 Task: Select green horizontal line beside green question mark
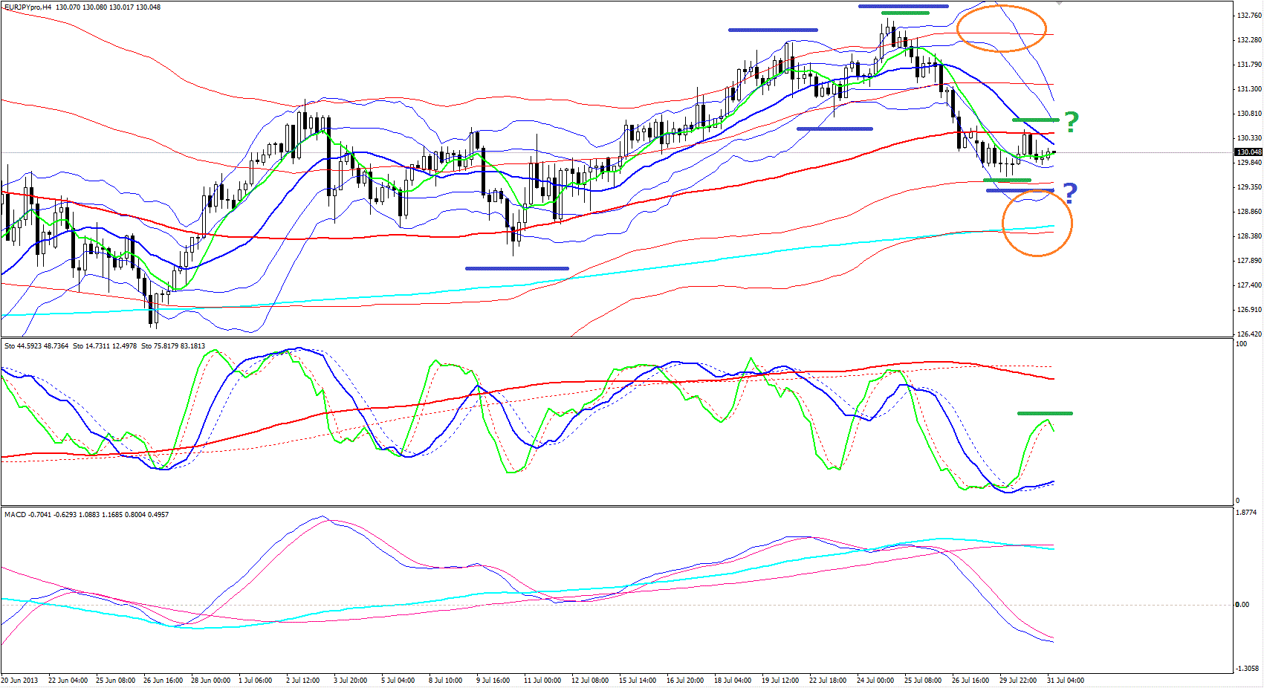[1035, 120]
